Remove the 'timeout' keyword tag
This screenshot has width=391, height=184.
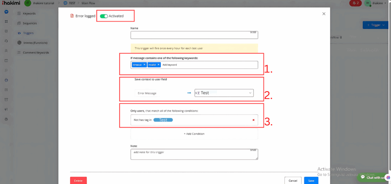144,65
